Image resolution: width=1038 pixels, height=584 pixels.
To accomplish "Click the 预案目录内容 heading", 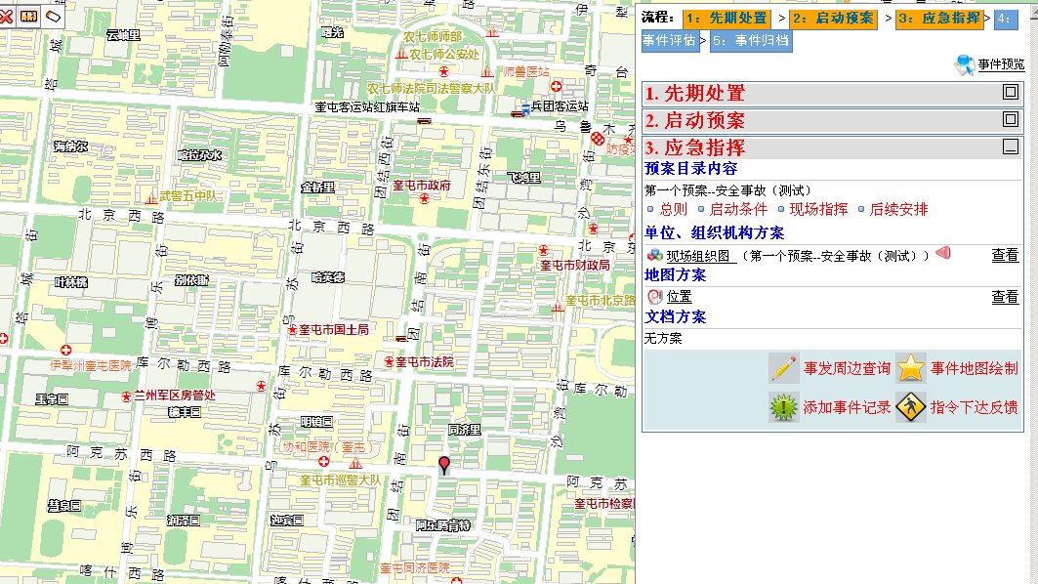I will pyautogui.click(x=690, y=168).
